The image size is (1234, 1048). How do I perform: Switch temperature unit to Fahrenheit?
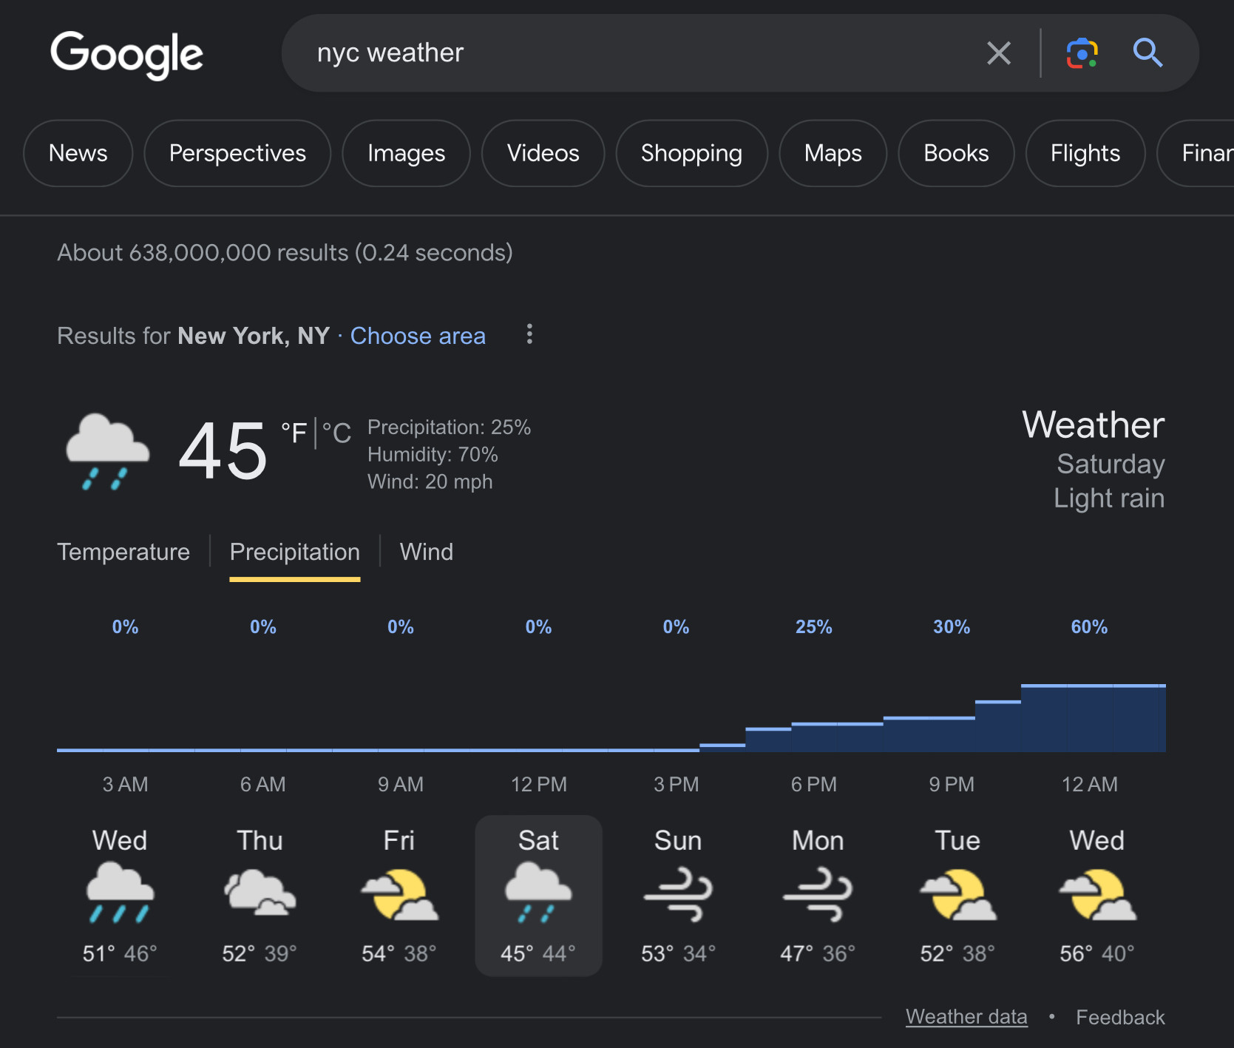294,433
